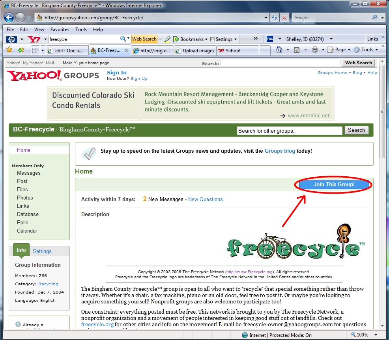Open the RSS feeds icon
This screenshot has height=340, width=389.
[297, 49]
